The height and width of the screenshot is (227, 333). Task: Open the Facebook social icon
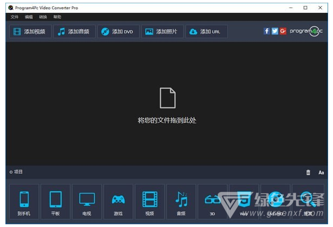pos(267,31)
